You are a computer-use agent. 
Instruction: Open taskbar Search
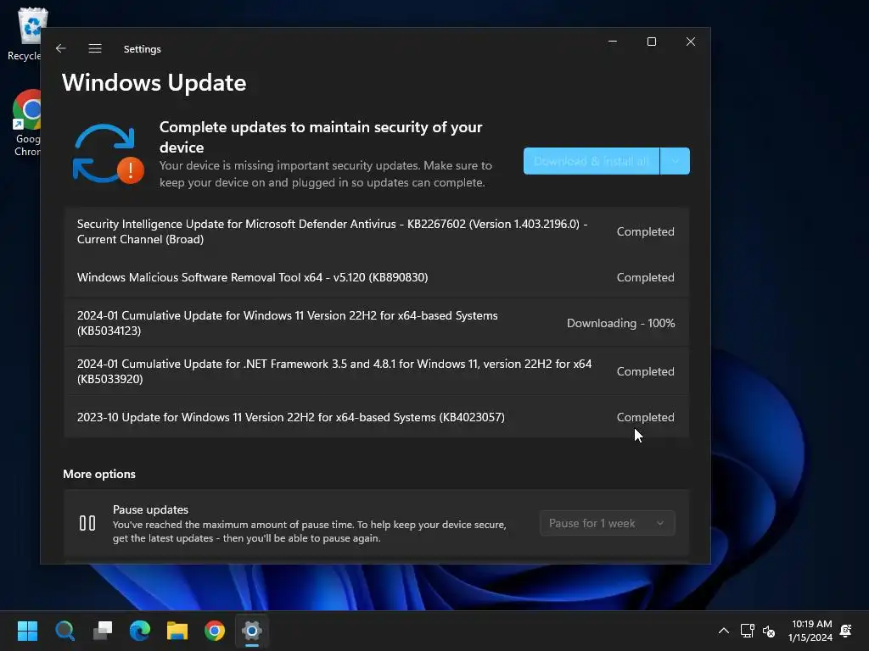[64, 631]
